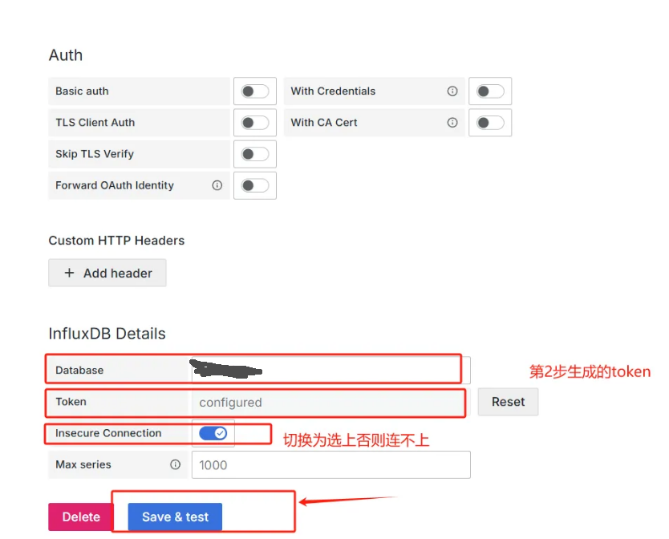The image size is (669, 539).
Task: View Max series info tooltip
Action: click(175, 464)
